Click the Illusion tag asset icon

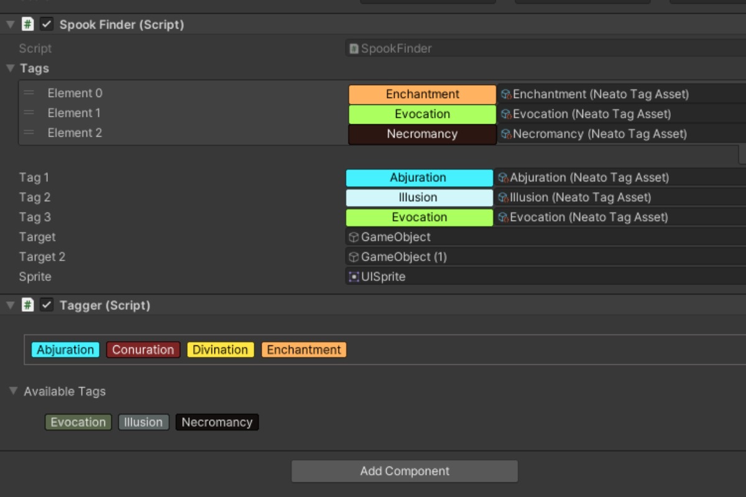click(503, 198)
